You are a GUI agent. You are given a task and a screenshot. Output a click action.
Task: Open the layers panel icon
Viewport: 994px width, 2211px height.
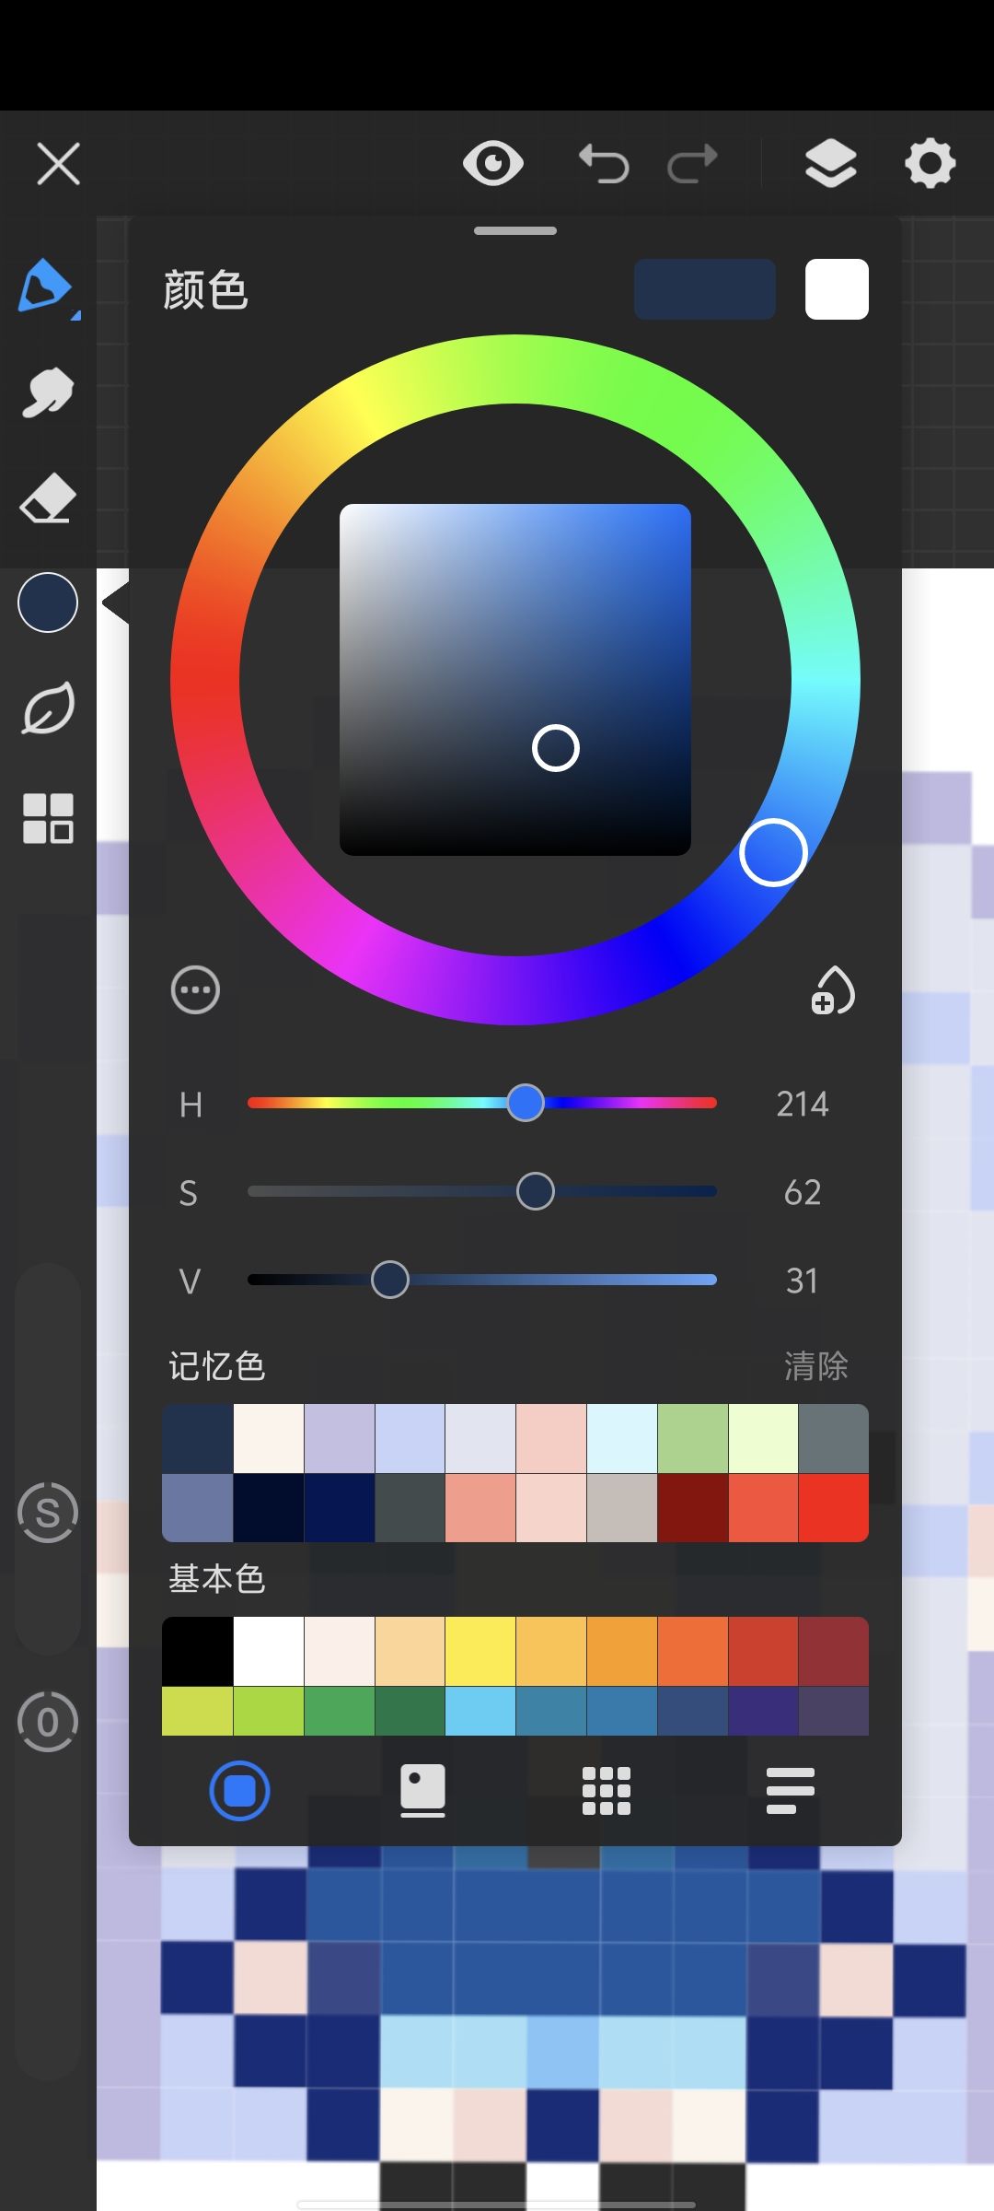[x=830, y=164]
